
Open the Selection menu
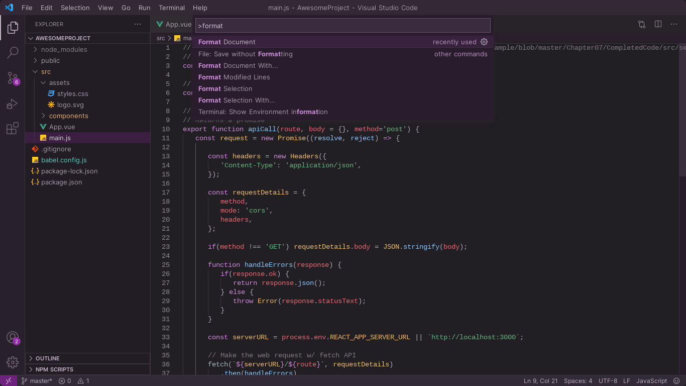75,8
